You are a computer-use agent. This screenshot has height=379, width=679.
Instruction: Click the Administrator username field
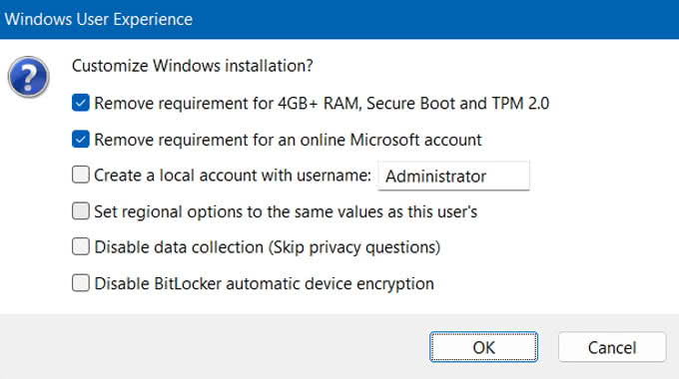(453, 176)
